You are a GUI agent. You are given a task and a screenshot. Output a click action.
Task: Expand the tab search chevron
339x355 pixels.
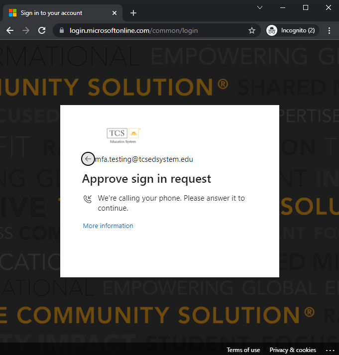[x=260, y=7]
